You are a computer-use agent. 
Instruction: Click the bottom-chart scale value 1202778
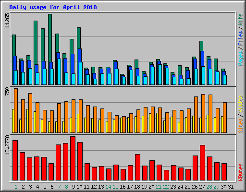7,145
